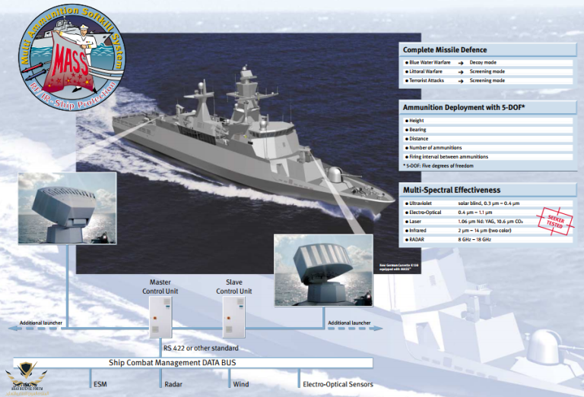Click the winged watermark logo at bottom left
Image resolution: width=584 pixels, height=397 pixels.
point(26,379)
